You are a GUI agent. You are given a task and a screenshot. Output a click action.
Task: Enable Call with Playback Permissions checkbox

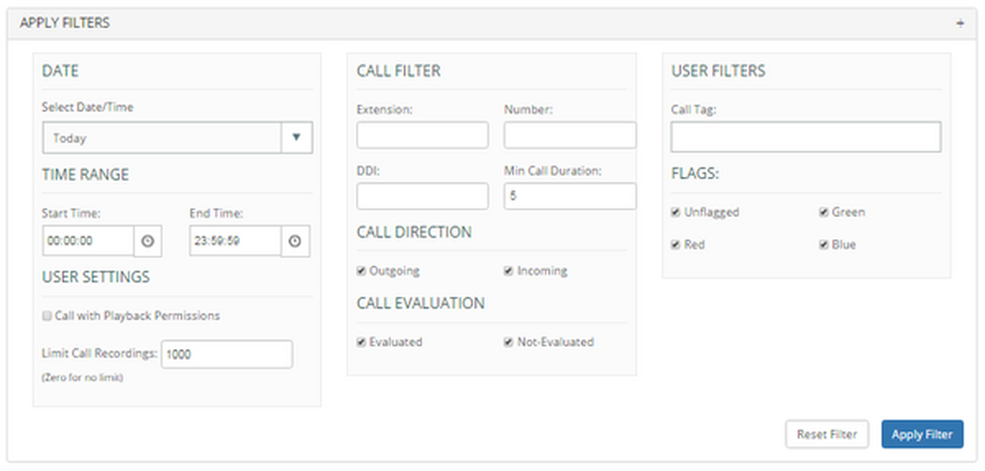tap(47, 316)
